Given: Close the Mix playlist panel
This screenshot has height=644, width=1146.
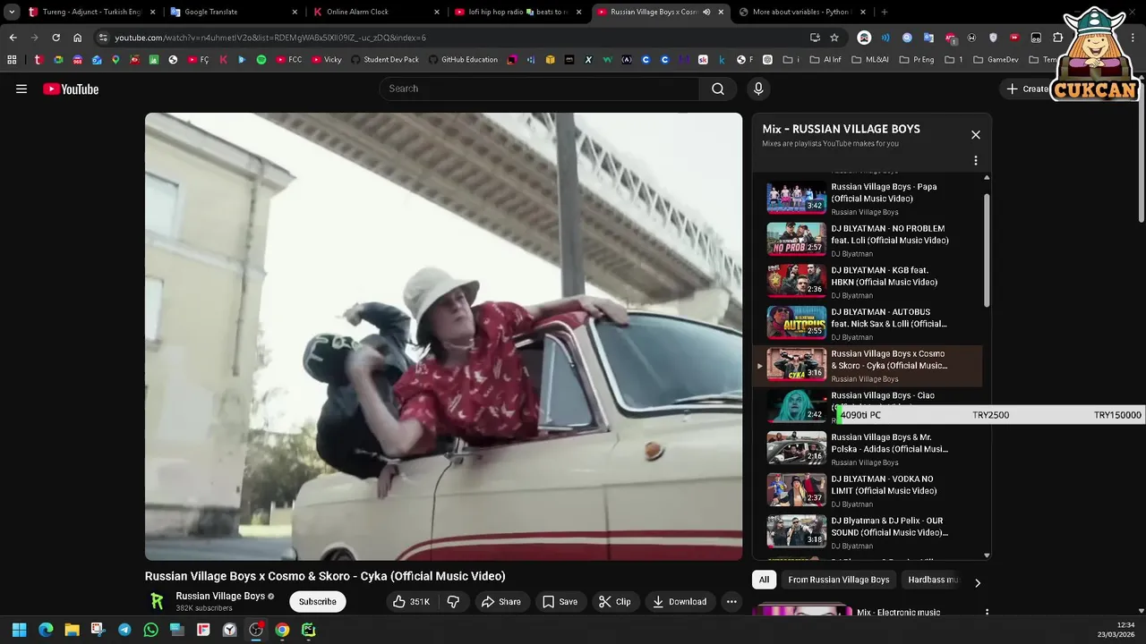Looking at the screenshot, I should 976,134.
